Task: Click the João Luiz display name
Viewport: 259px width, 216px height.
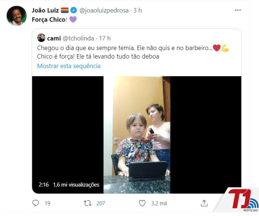Action: point(45,10)
